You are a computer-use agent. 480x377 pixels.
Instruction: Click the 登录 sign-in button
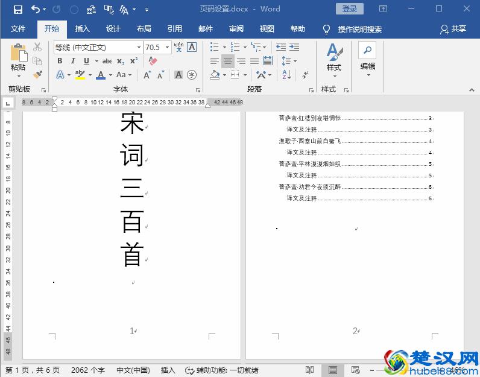[x=349, y=9]
